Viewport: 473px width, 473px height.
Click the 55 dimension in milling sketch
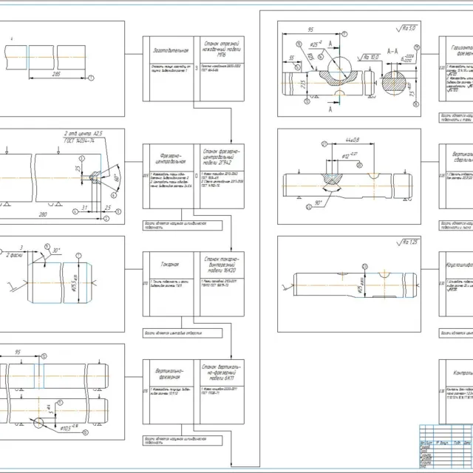click(x=291, y=58)
